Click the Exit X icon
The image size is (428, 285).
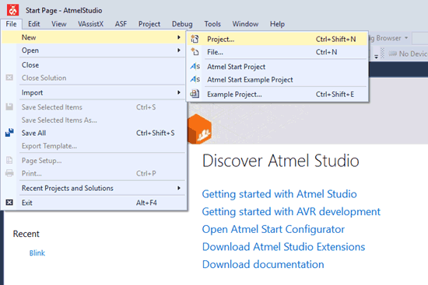coord(9,203)
